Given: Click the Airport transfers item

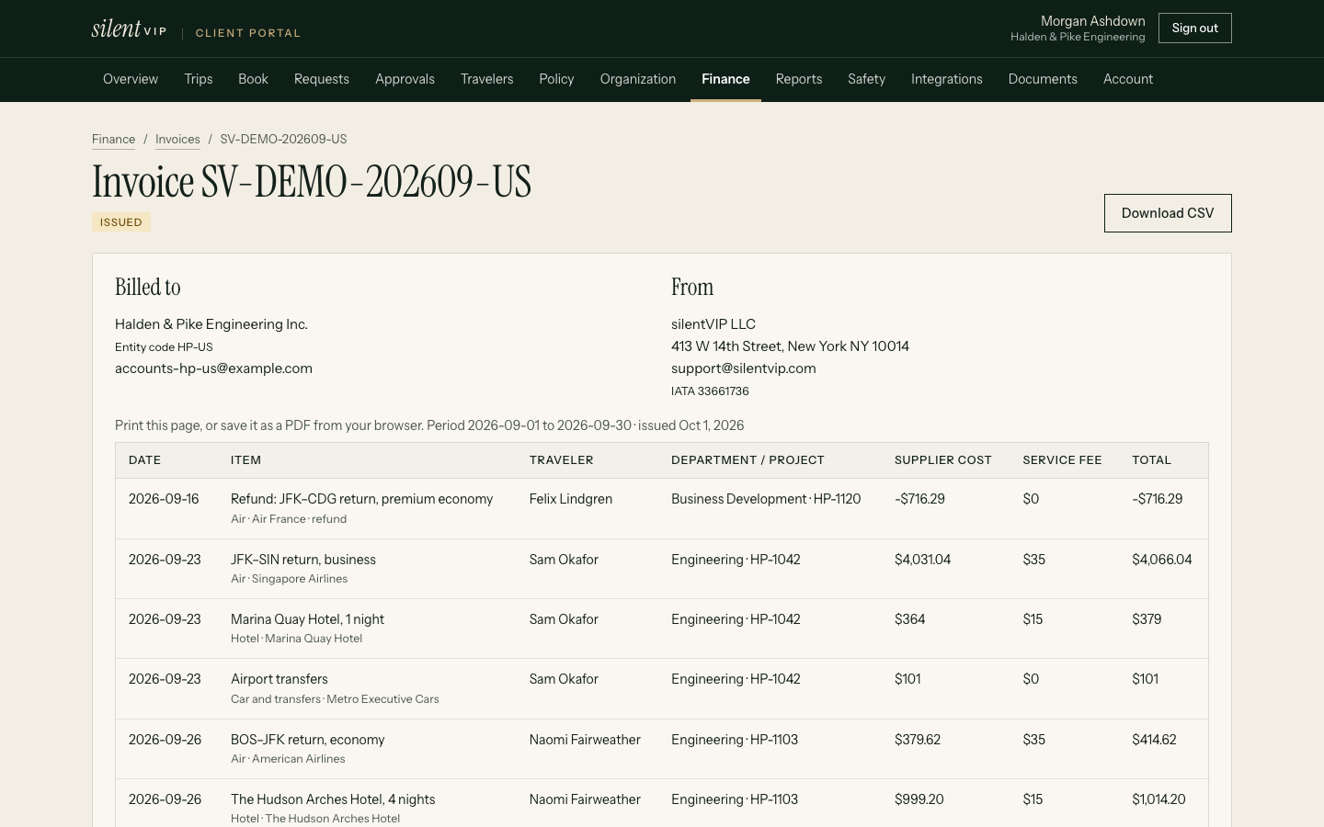Looking at the screenshot, I should point(280,679).
